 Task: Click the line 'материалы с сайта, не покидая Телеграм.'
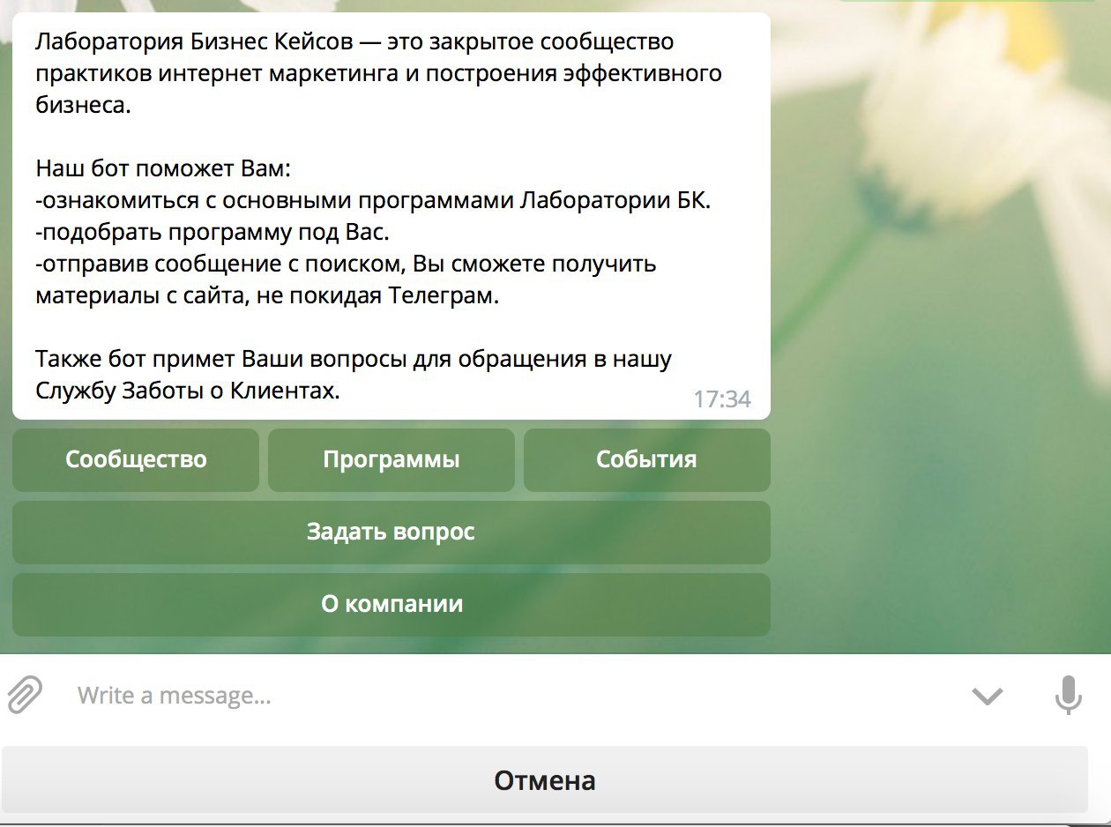(267, 296)
